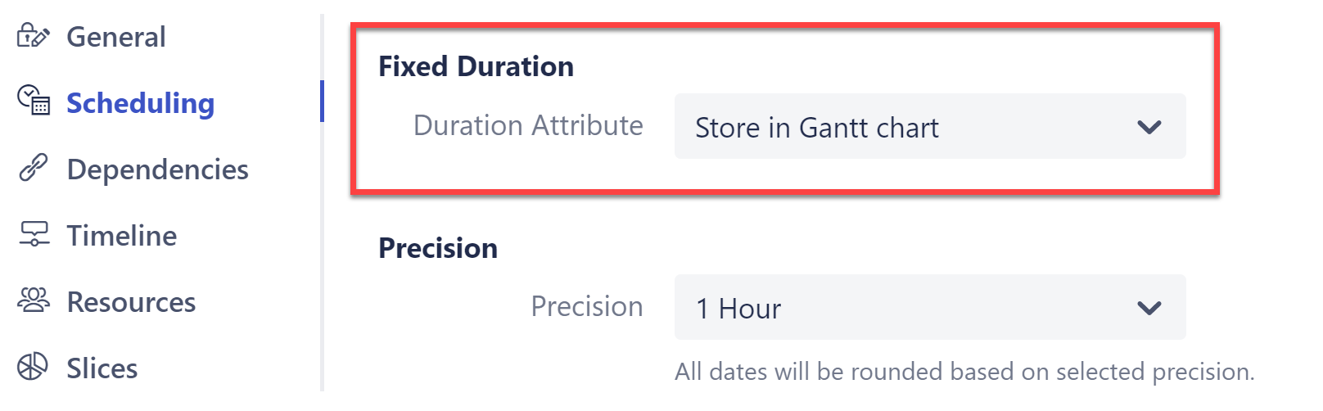Screen dimensions: 1323x411
Task: Switch to Timeline settings
Action: [x=121, y=236]
